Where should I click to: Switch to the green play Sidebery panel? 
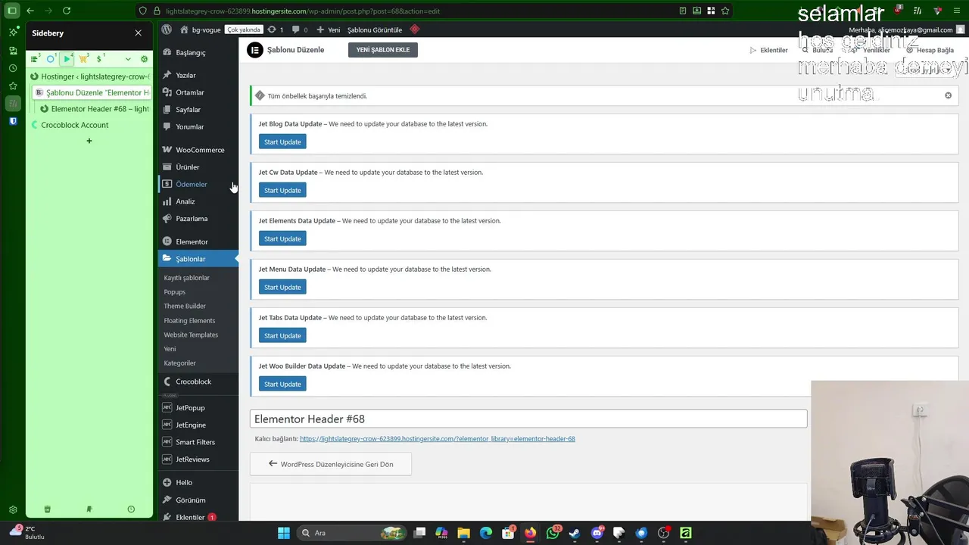pos(67,59)
